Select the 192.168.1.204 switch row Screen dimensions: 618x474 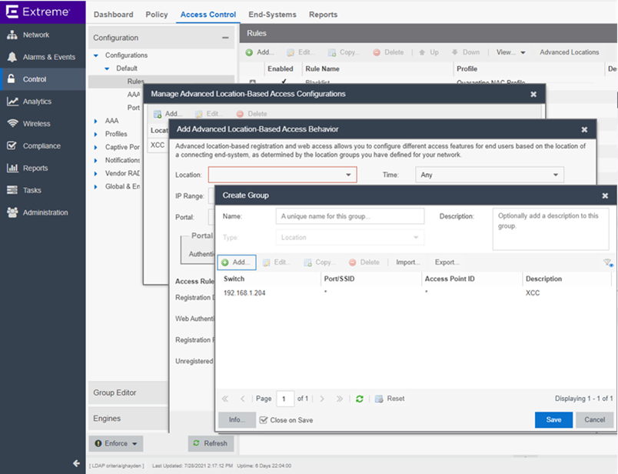[416, 293]
